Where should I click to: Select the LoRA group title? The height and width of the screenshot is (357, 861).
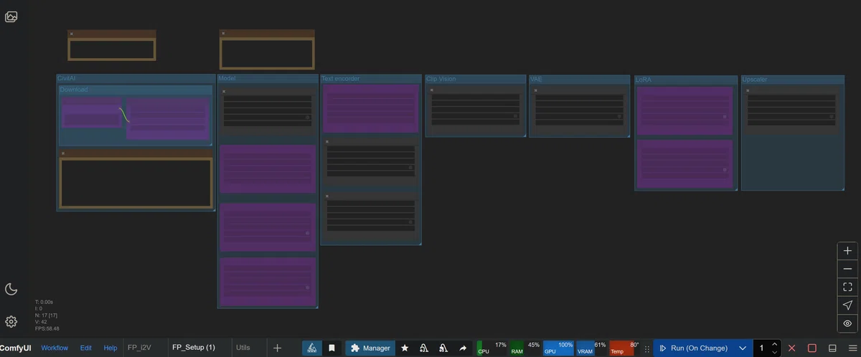tap(644, 80)
